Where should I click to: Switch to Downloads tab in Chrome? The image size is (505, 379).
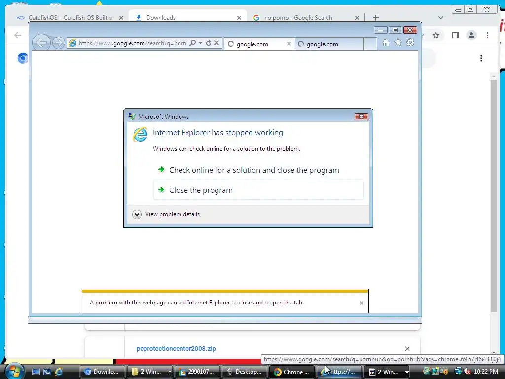(188, 18)
